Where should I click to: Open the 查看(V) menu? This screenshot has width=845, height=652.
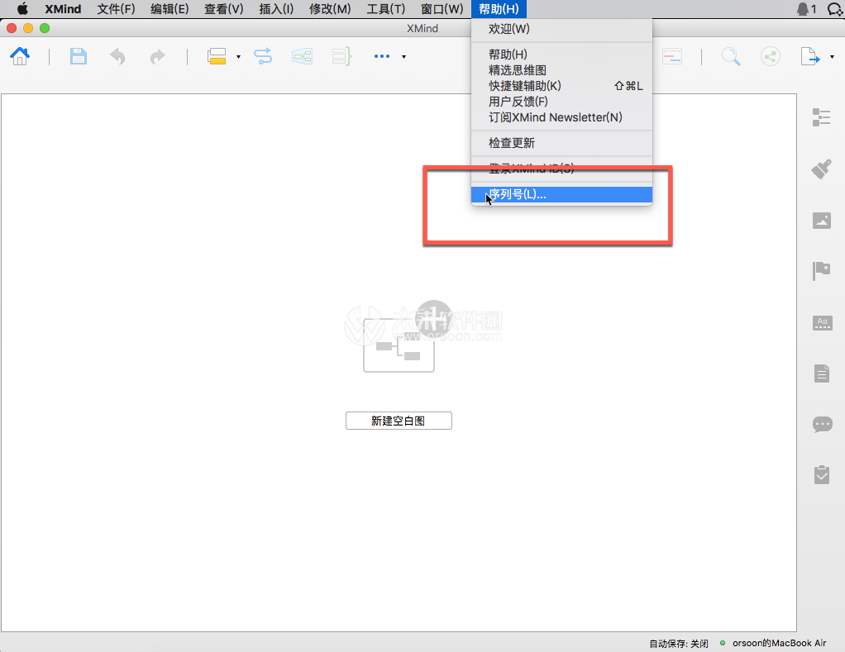(223, 9)
